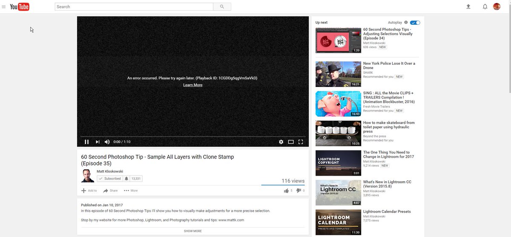Click the subscription notification bell
511x237 pixels.
[126, 179]
